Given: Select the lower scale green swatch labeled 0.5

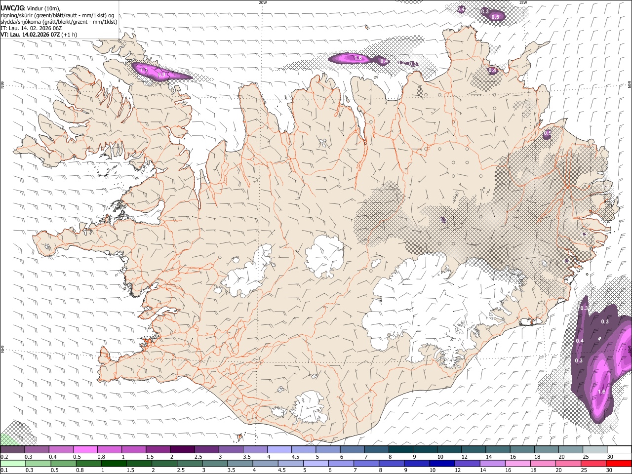Looking at the screenshot, I should click(x=63, y=463).
